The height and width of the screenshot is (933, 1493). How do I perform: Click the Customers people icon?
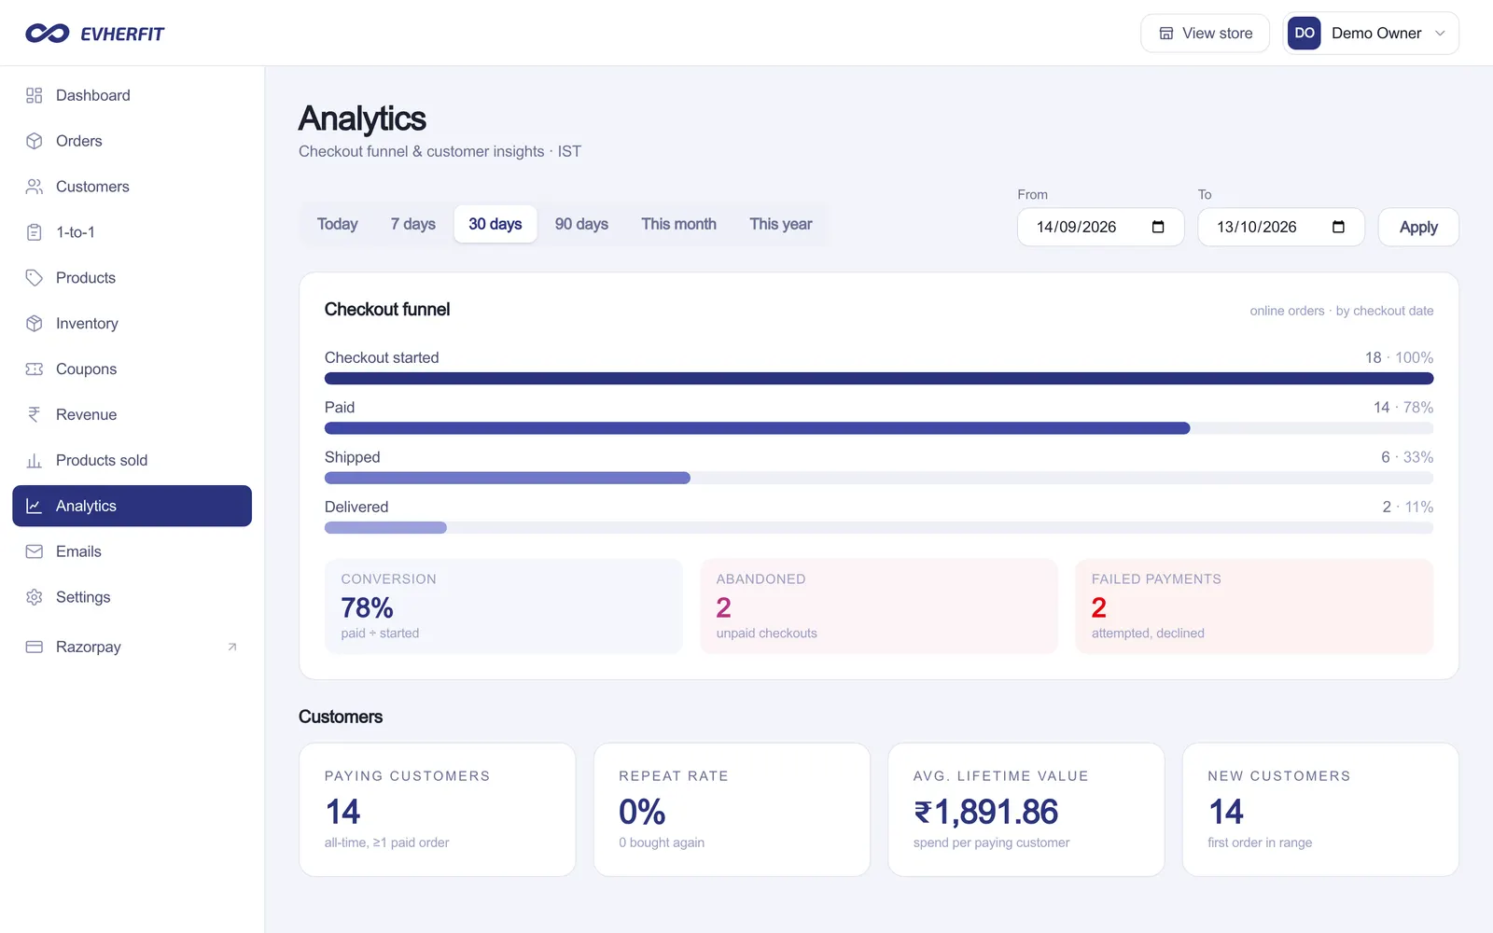(x=35, y=187)
